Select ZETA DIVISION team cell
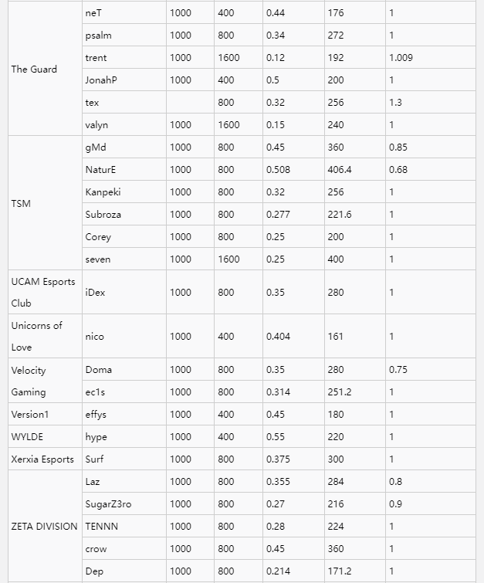Image resolution: width=484 pixels, height=583 pixels. pos(44,526)
